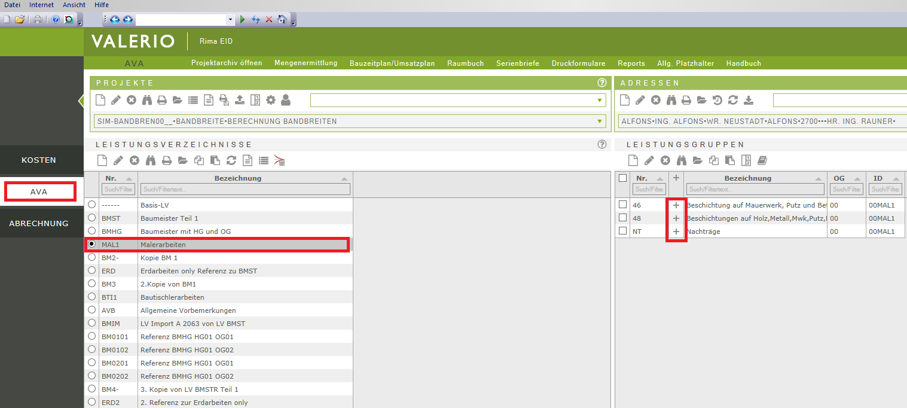Click the user icon in Projekte toolbar
Image resolution: width=907 pixels, height=408 pixels.
[286, 100]
